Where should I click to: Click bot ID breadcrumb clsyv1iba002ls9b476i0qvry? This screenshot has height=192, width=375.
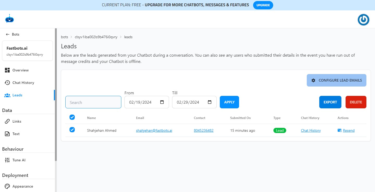point(96,37)
